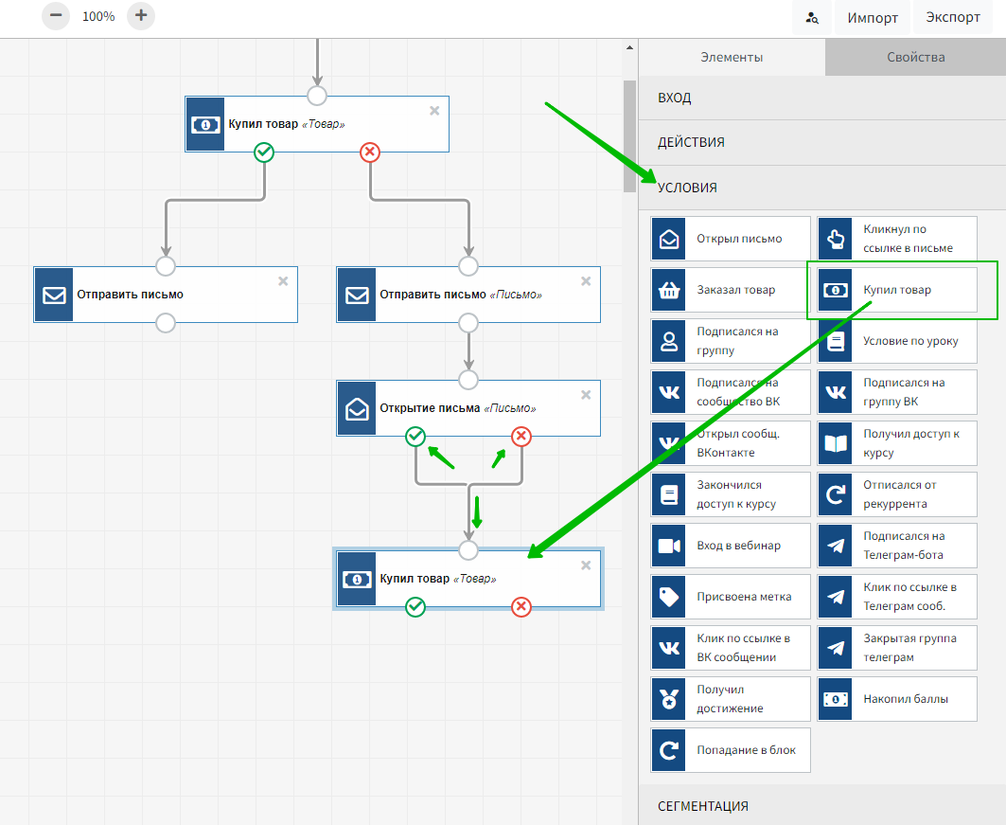Click green check output of selected 'Купил товар' node
This screenshot has width=1006, height=825.
[415, 607]
